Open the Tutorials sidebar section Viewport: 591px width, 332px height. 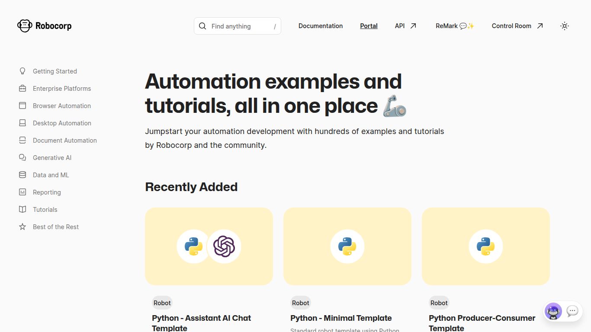pos(45,210)
